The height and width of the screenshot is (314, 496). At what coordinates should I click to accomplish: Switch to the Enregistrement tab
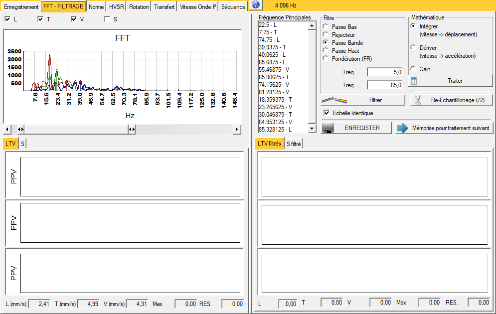[21, 6]
